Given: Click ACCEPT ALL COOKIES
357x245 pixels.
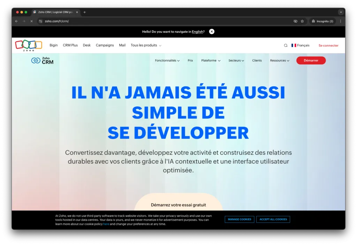Looking at the screenshot, I should [273, 219].
